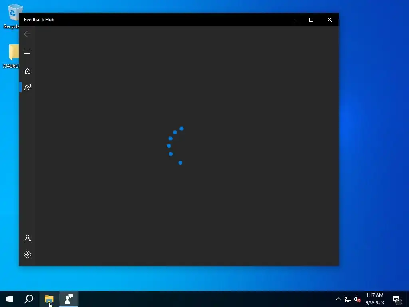Select the Feedback section icon in sidebar
Screen dimensions: 409x307
pos(28,87)
